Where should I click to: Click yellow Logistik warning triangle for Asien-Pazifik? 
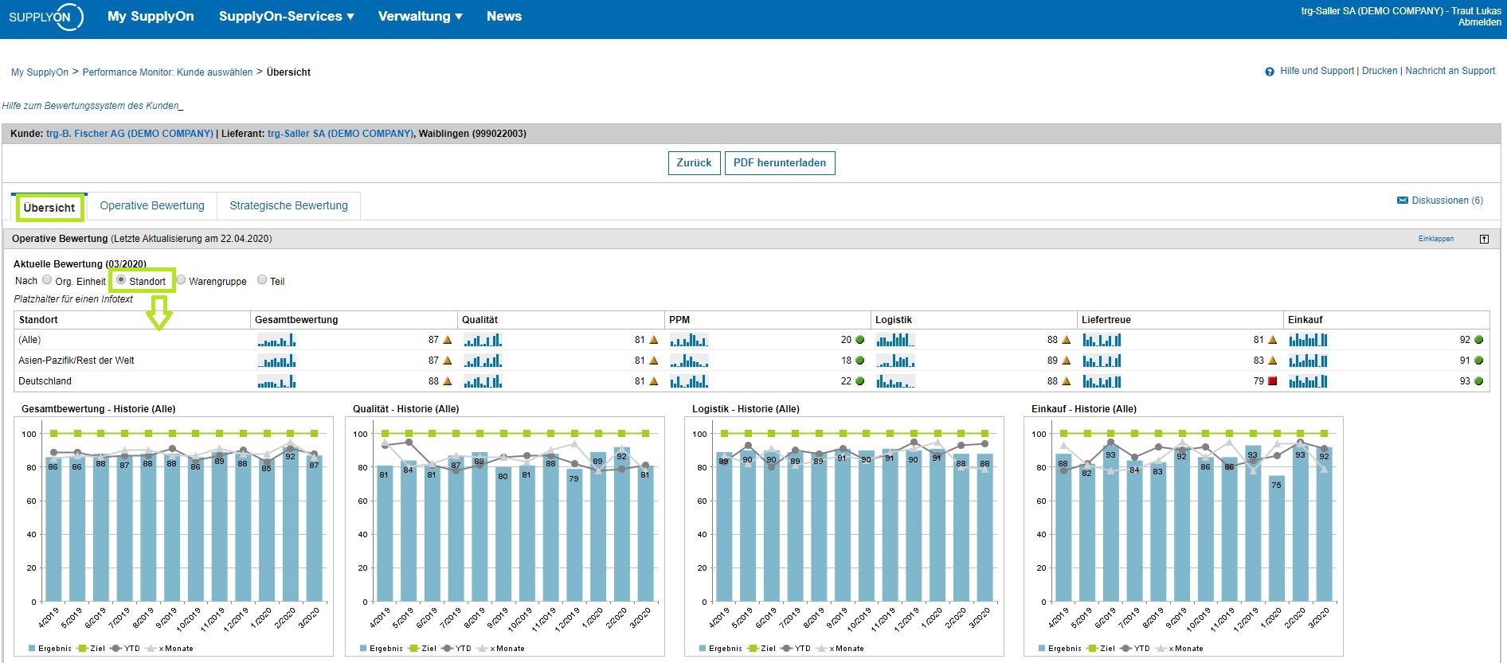coord(1067,361)
